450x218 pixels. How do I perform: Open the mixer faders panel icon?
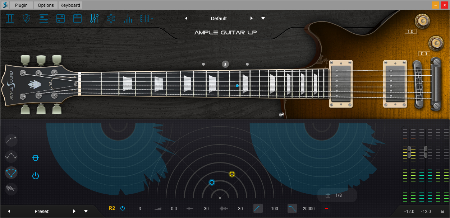pos(95,18)
